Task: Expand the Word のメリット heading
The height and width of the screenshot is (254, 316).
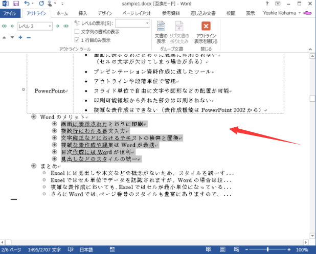Action: point(34,117)
